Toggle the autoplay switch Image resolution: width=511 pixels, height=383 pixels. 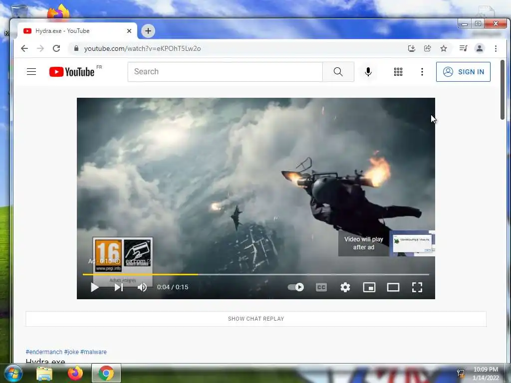[x=295, y=287]
